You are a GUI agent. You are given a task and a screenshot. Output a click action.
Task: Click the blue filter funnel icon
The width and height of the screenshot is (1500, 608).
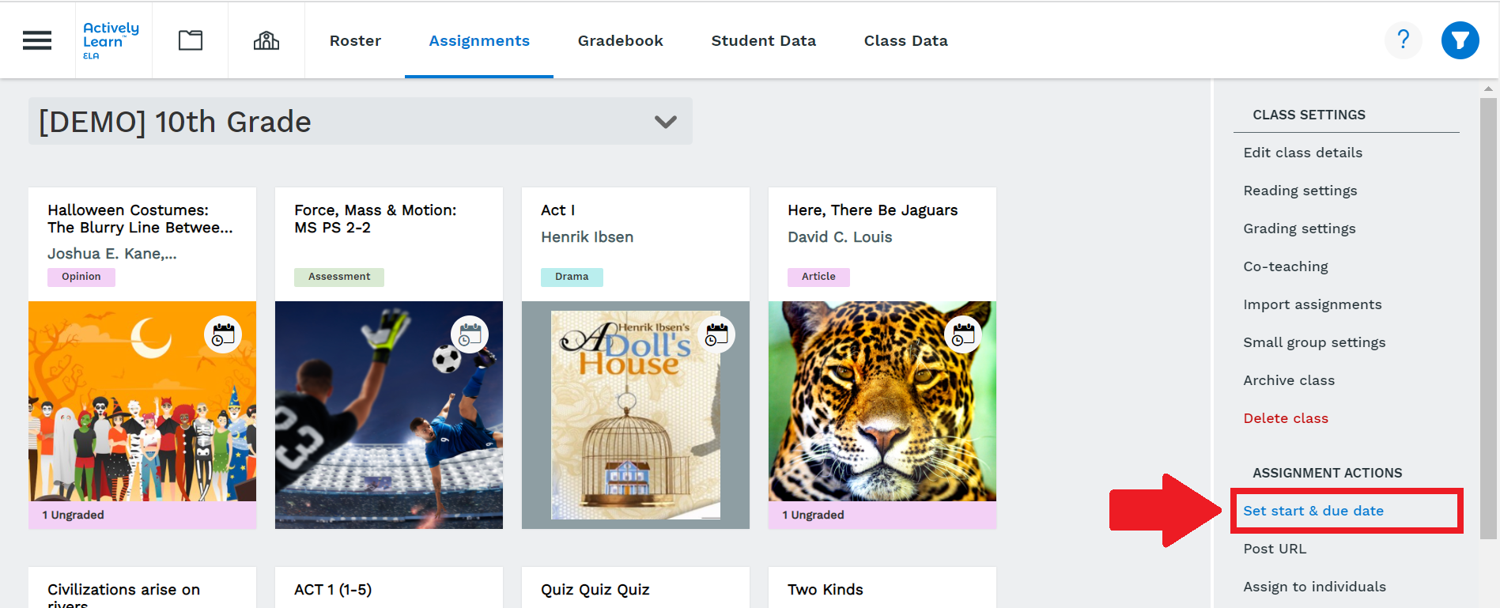[x=1460, y=40]
